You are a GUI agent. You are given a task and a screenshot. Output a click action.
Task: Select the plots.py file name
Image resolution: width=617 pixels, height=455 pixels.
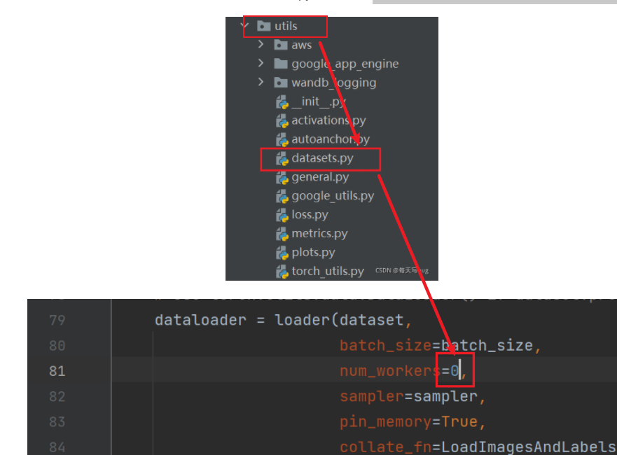[313, 253]
